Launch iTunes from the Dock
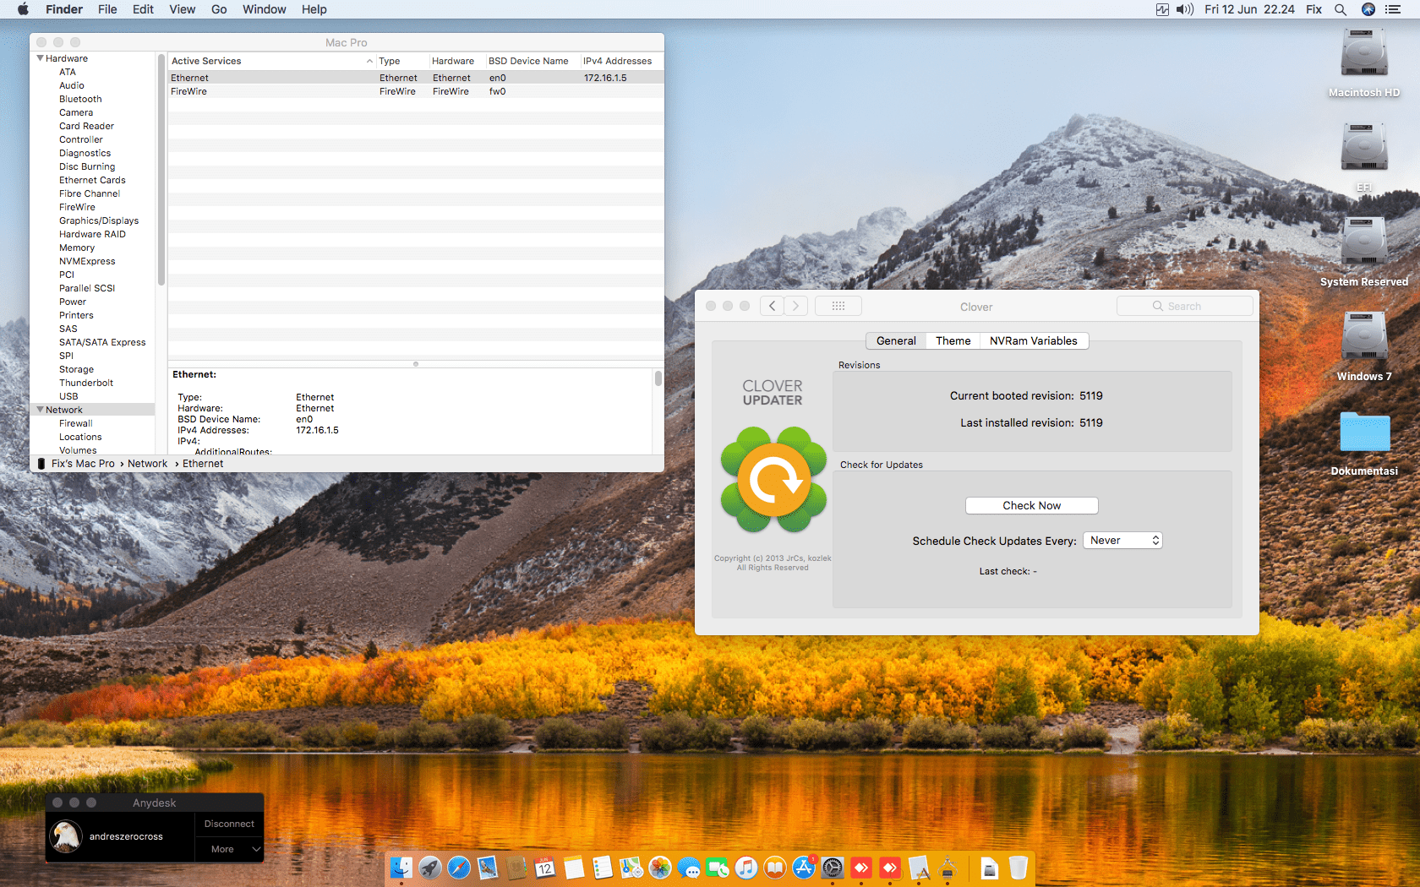 [x=746, y=868]
